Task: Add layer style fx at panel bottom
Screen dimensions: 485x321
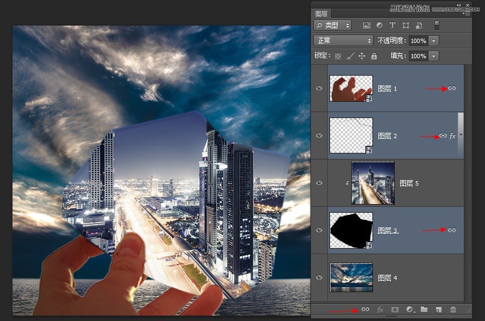Action: pyautogui.click(x=380, y=309)
